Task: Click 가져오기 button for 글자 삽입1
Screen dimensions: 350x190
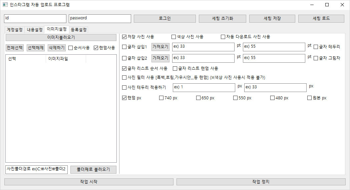Action: tap(160, 47)
